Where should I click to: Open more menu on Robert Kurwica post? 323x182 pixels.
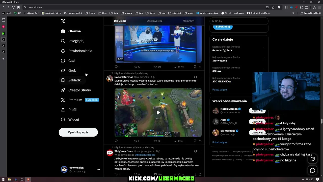tap(200, 77)
